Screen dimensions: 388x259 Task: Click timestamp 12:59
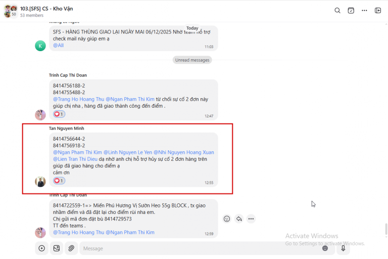[209, 234]
